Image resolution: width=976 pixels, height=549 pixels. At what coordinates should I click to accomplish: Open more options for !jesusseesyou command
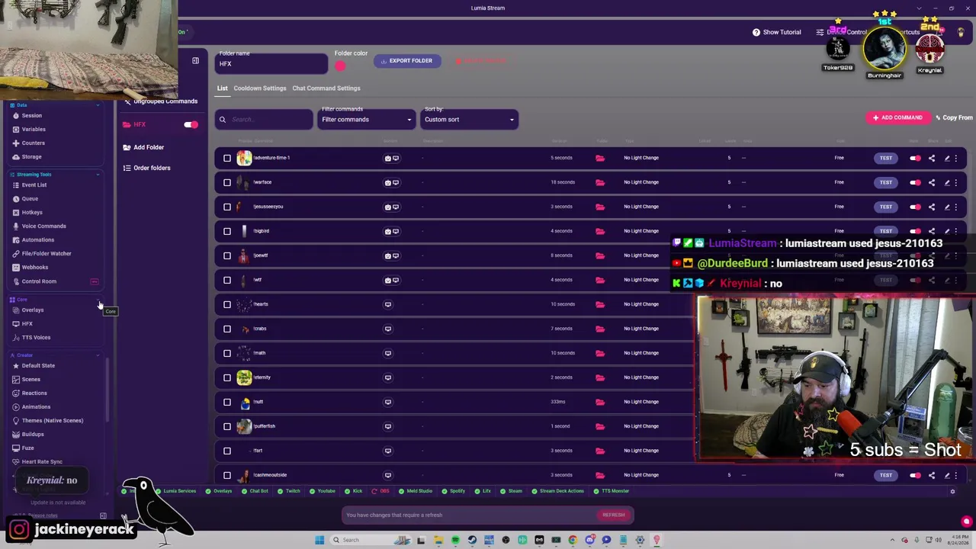pyautogui.click(x=955, y=207)
